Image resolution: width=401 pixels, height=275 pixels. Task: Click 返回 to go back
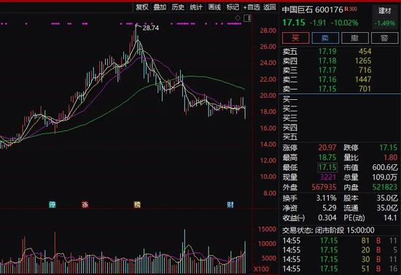270,7
